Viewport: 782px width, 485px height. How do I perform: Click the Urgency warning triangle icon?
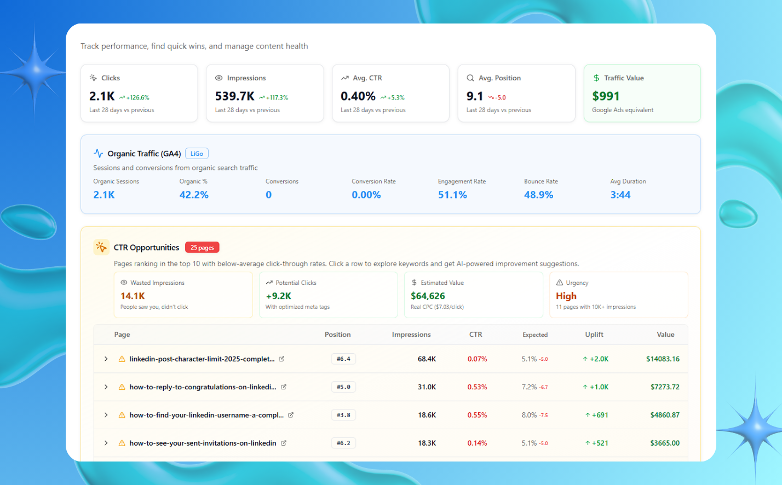click(x=560, y=283)
